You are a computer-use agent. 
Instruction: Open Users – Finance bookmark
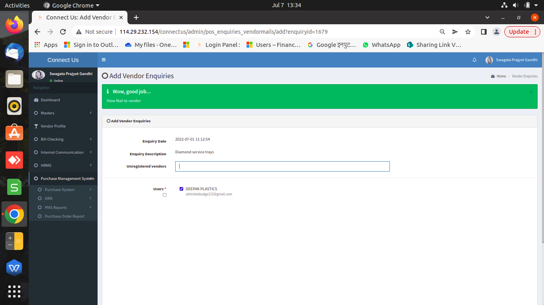click(274, 45)
